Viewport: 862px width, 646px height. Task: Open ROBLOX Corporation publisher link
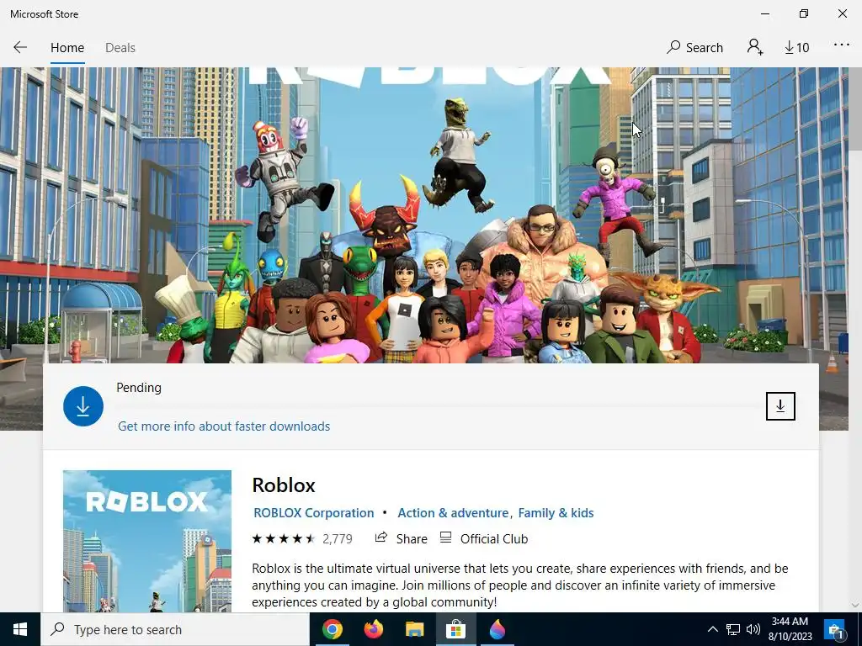pyautogui.click(x=313, y=513)
